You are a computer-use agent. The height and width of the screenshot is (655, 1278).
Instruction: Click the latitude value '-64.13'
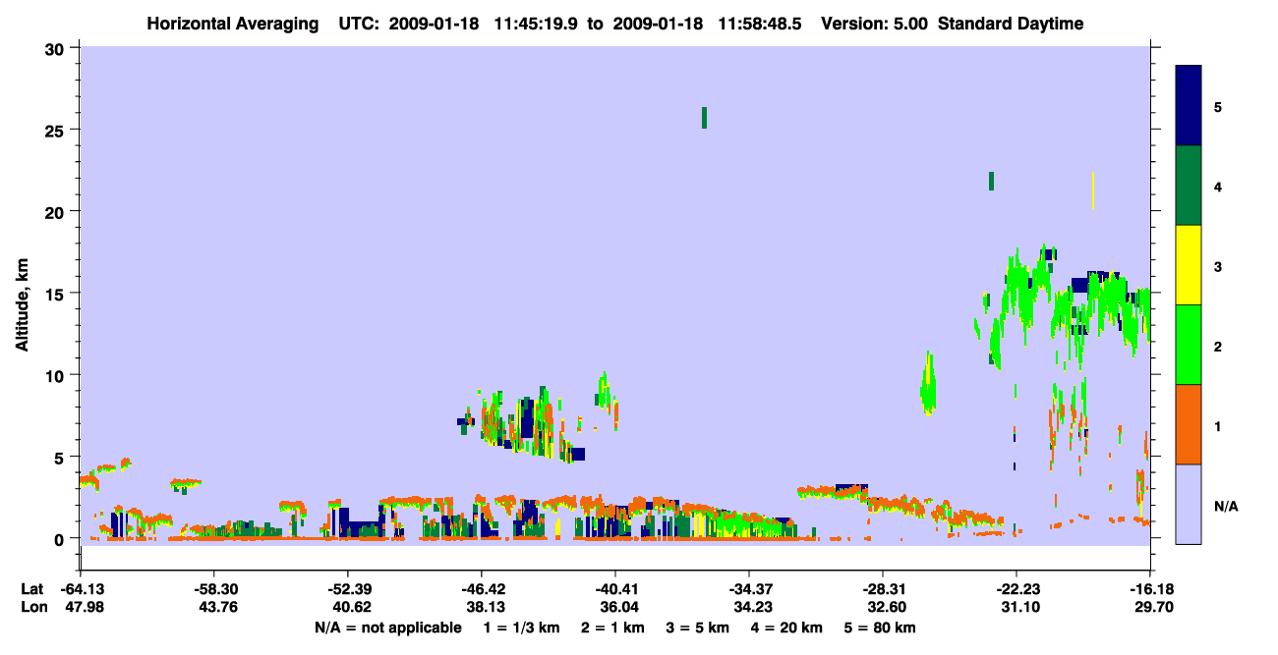81,589
